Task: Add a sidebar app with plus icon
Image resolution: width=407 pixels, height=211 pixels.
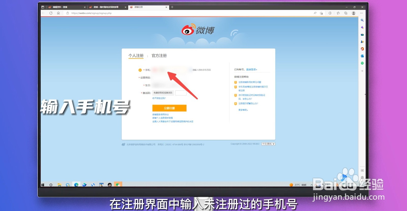Action: 362,71
